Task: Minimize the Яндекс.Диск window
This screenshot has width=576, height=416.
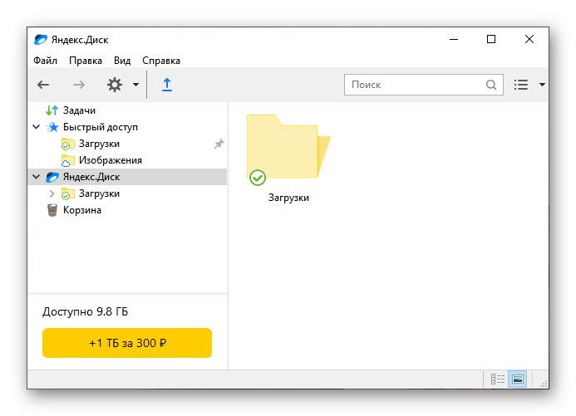Action: click(454, 39)
